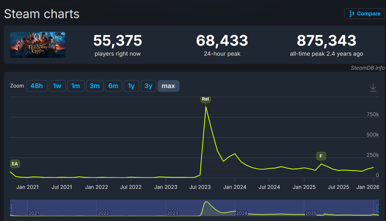386x221 pixels.
Task: Click the 500k y-axis label
Action: [373, 135]
